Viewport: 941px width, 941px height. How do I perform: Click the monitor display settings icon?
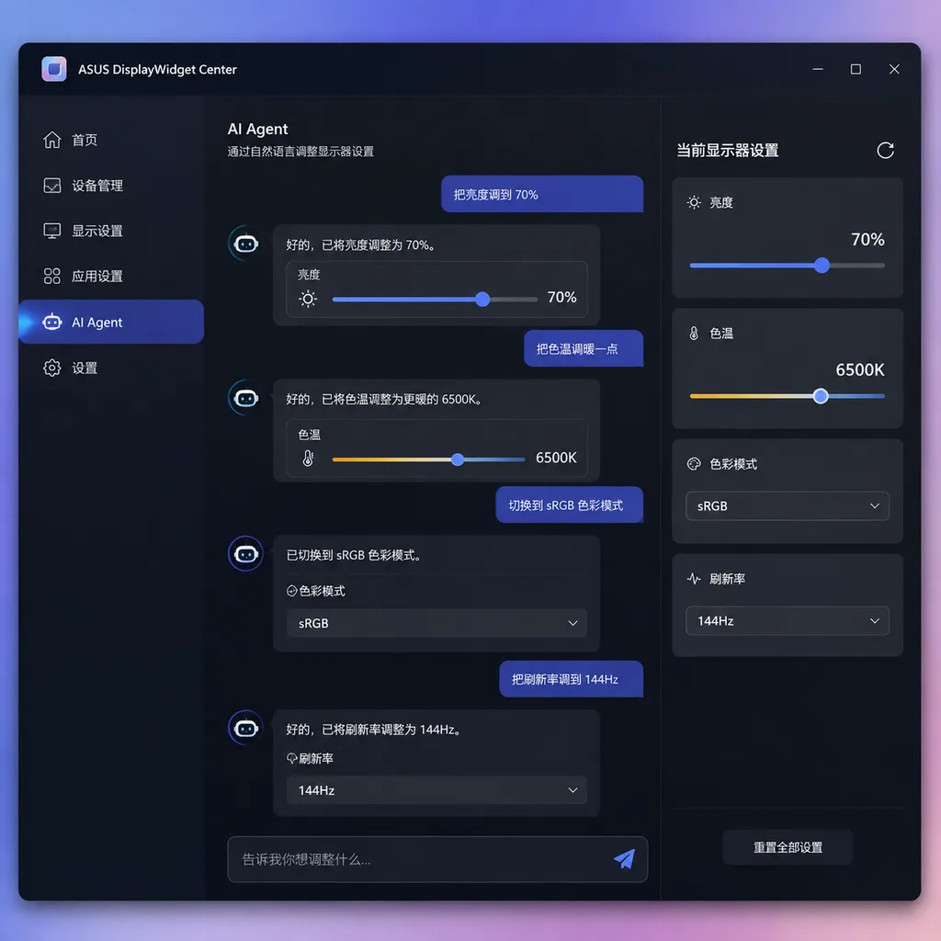click(x=52, y=231)
